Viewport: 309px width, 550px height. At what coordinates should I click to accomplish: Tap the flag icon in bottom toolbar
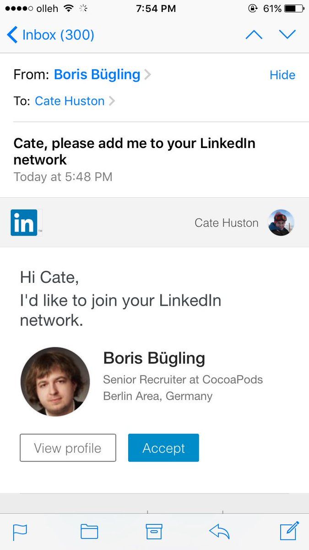[x=20, y=532]
